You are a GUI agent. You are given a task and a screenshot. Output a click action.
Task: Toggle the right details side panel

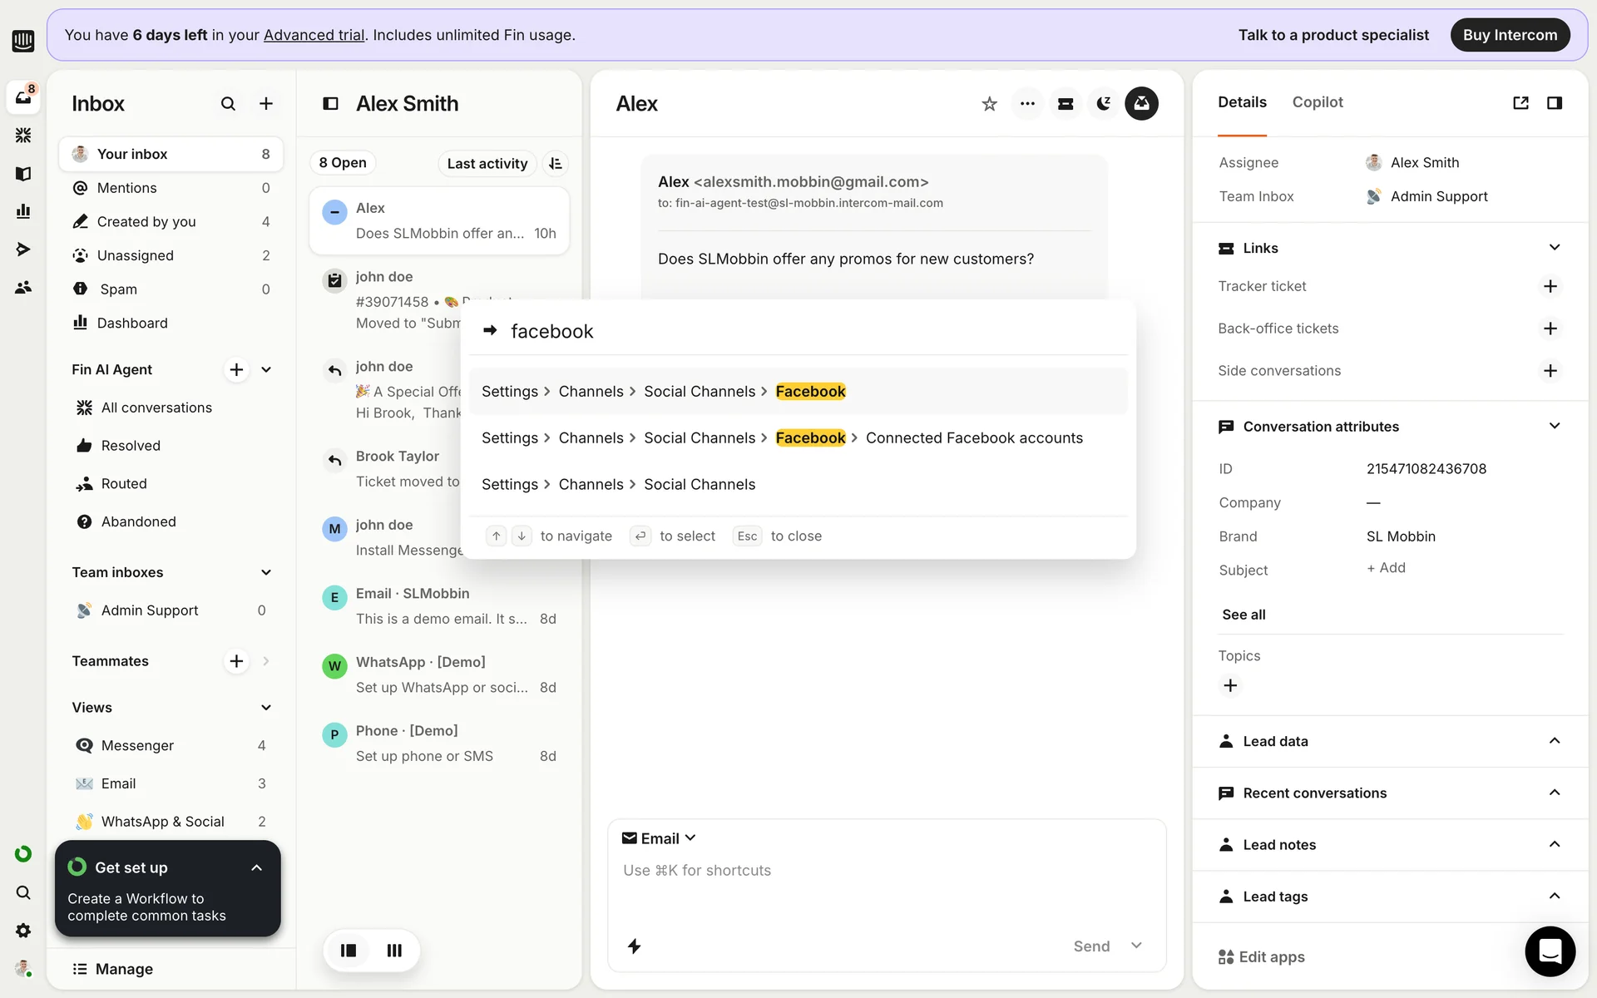(1554, 103)
